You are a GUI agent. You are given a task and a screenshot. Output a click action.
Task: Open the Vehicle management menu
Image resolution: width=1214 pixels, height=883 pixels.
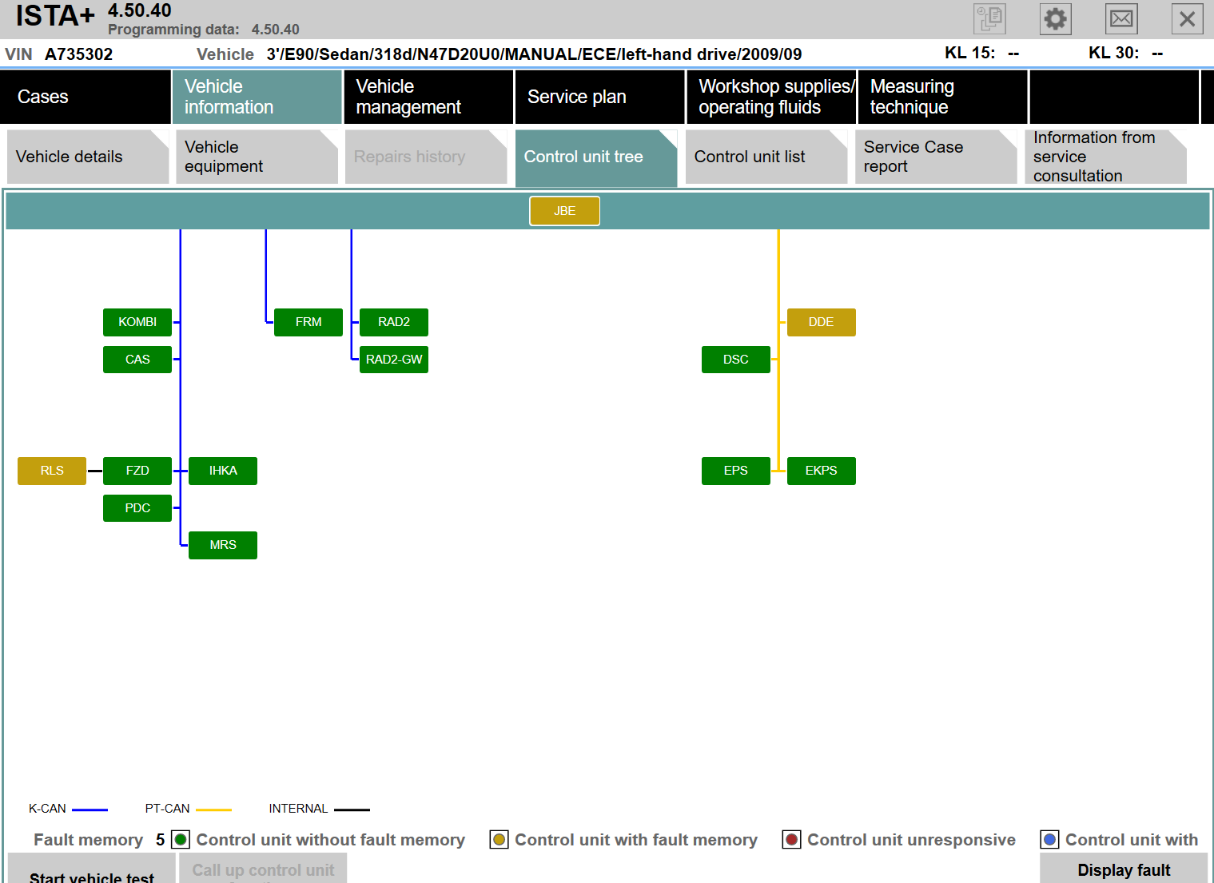click(428, 97)
